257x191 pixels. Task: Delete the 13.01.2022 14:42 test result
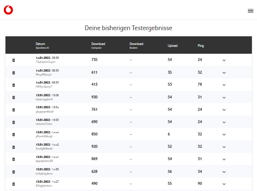[x=13, y=147]
